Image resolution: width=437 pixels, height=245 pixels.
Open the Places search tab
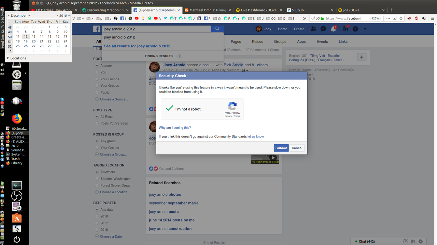tap(257, 42)
